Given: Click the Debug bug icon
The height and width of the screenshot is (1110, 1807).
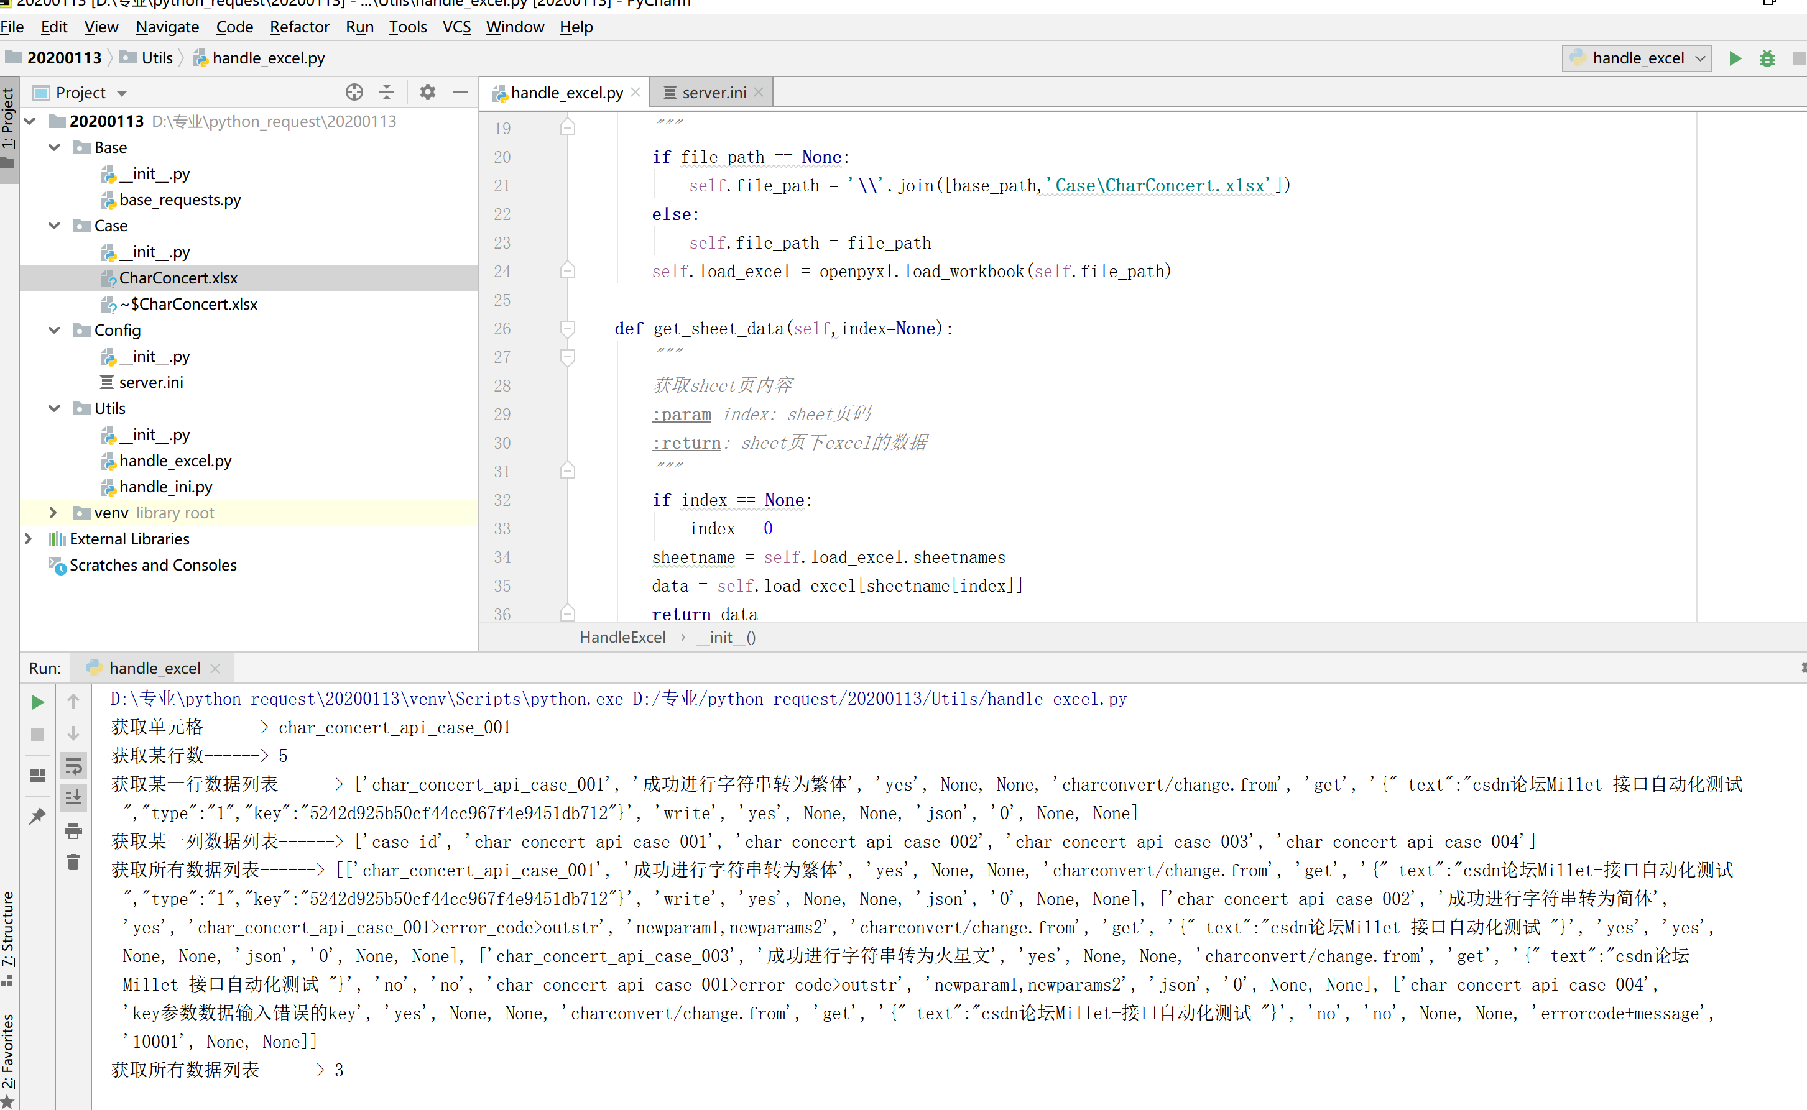Looking at the screenshot, I should pyautogui.click(x=1767, y=58).
